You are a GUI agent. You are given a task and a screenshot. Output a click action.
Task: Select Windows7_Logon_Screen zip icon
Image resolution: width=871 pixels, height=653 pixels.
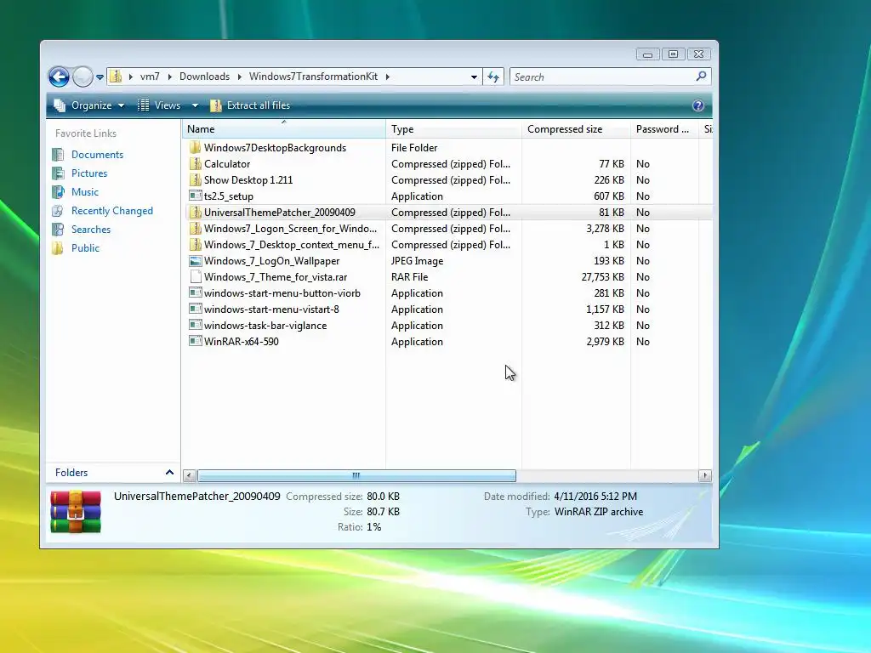tap(195, 228)
